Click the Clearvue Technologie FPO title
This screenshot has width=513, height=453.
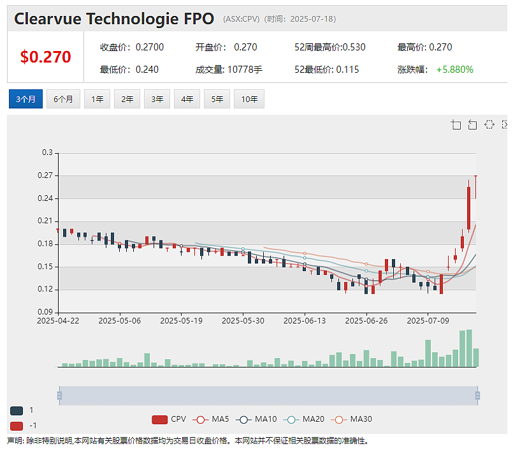click(114, 19)
